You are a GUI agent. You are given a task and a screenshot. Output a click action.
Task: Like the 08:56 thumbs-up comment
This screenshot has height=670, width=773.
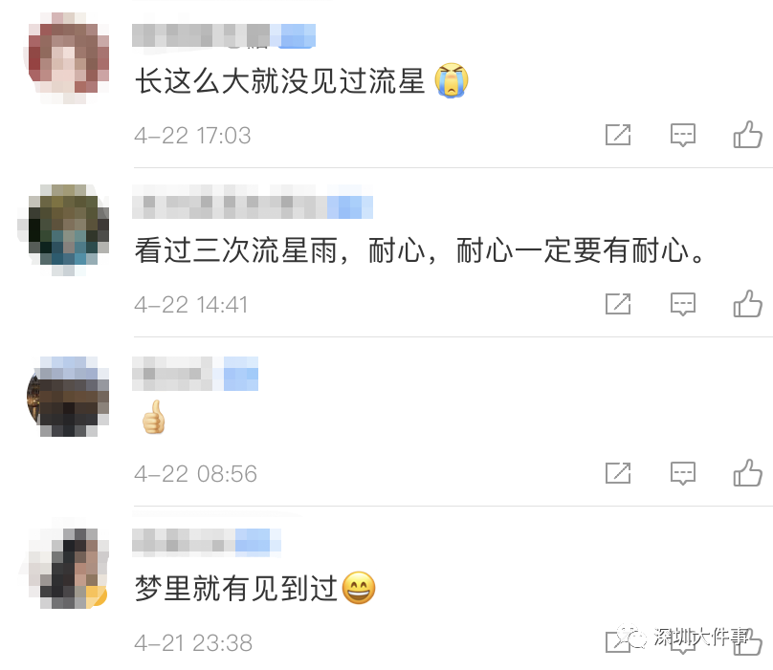coord(747,473)
